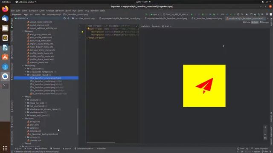Open the Logcat tool window button

[67, 148]
